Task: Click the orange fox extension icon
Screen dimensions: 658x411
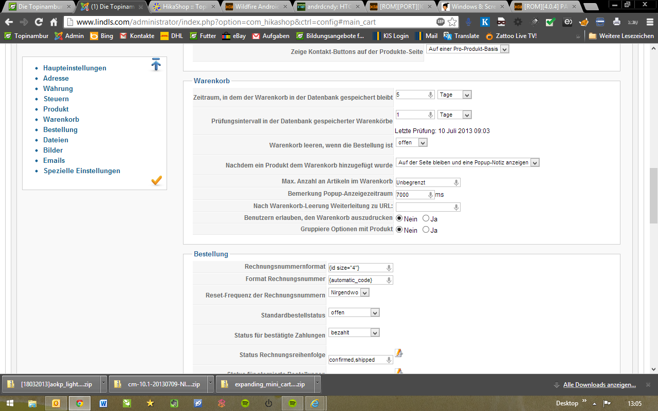Action: [x=583, y=22]
